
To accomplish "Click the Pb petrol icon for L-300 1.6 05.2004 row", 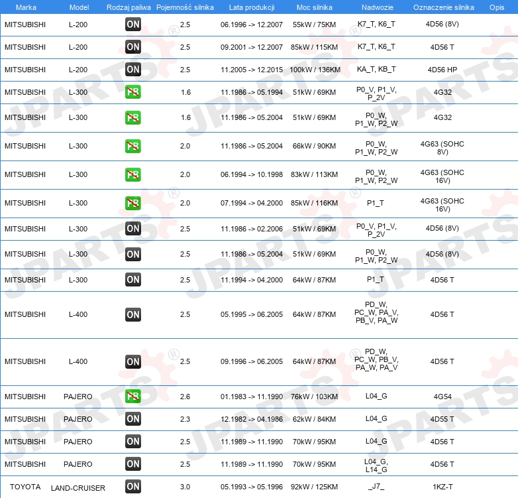I will click(133, 117).
